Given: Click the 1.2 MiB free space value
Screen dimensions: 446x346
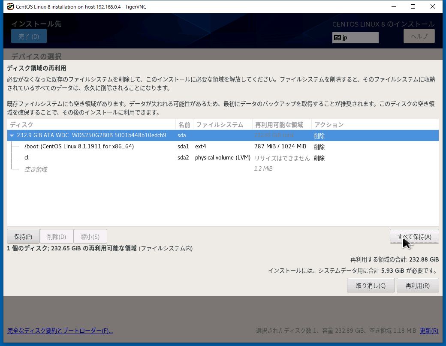Looking at the screenshot, I should click(263, 168).
